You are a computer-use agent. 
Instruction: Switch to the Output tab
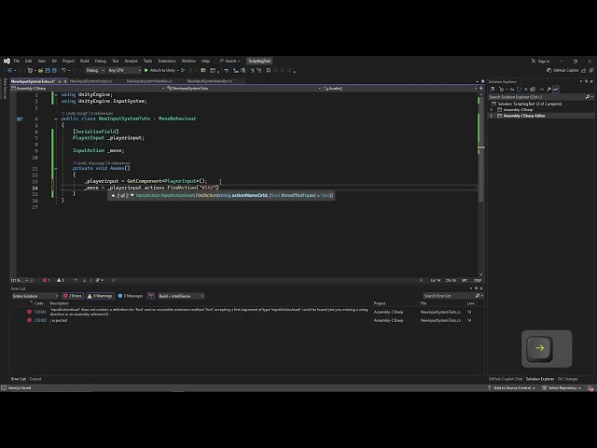35,379
